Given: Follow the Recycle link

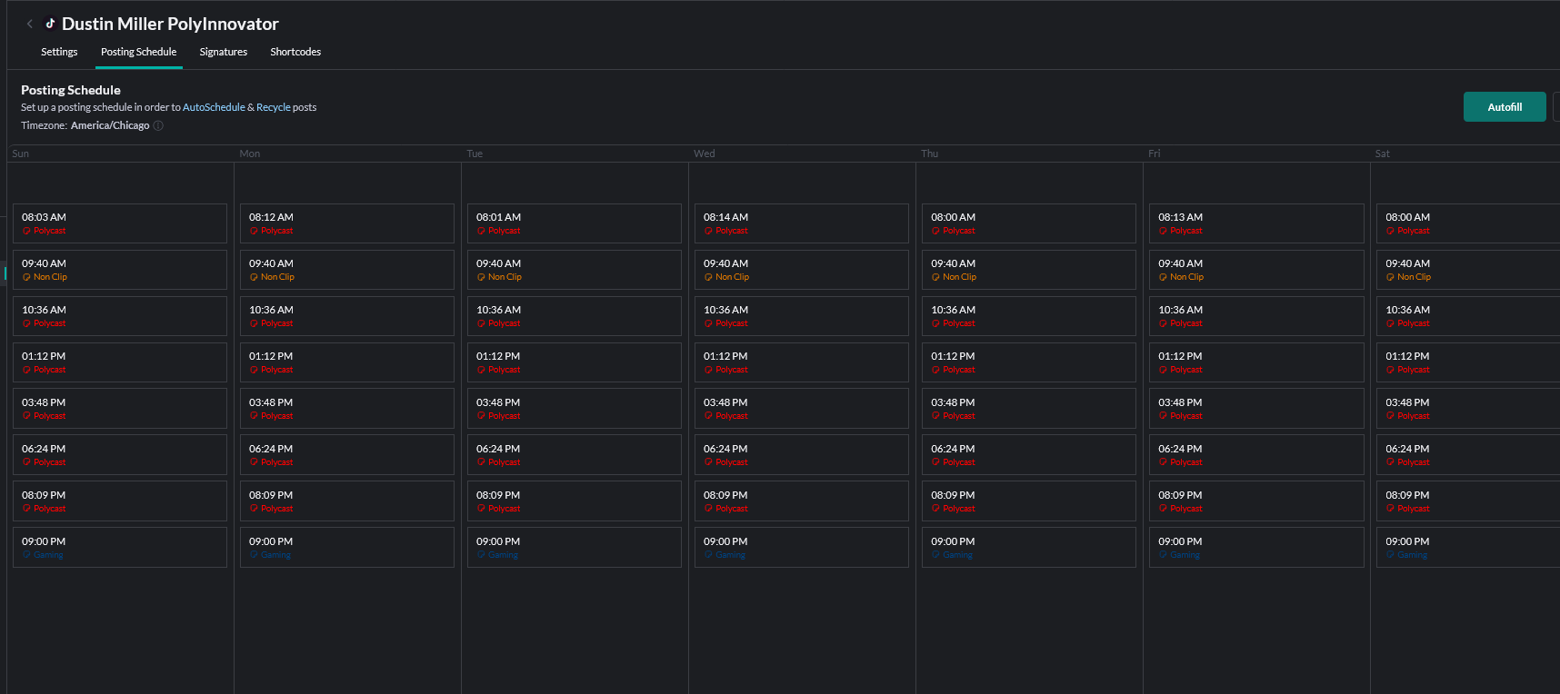Looking at the screenshot, I should (274, 108).
